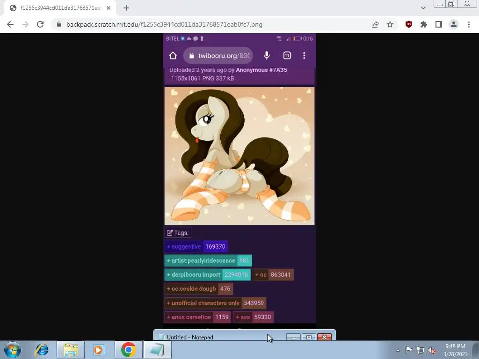Click the 'Anonymous #7A35' uploader name

pyautogui.click(x=261, y=70)
